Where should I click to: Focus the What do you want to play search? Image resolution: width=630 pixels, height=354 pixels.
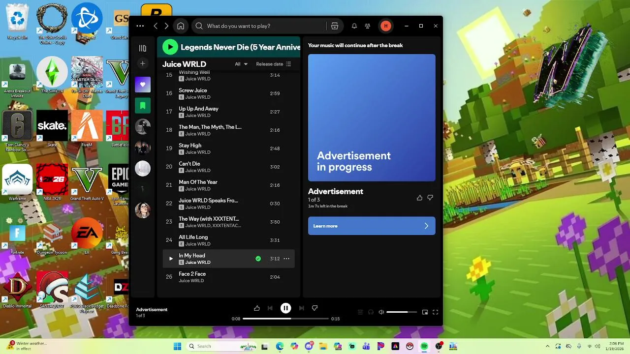(x=258, y=26)
